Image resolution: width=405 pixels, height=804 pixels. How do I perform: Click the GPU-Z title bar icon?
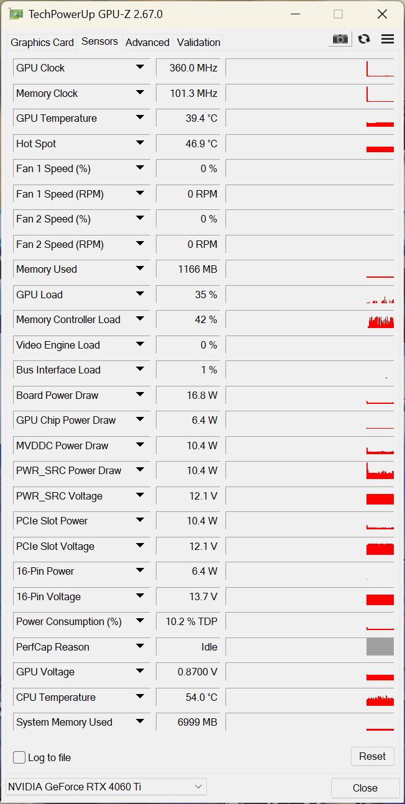(x=16, y=14)
